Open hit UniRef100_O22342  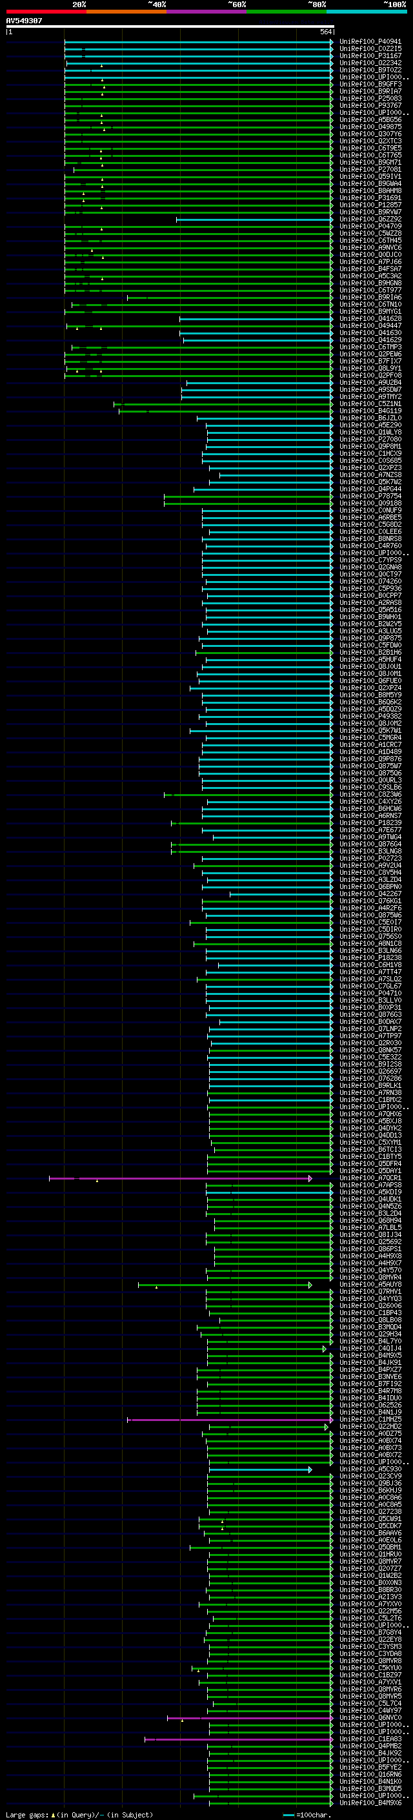(x=370, y=63)
